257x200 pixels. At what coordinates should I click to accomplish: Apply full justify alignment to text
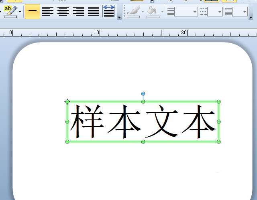[94, 12]
